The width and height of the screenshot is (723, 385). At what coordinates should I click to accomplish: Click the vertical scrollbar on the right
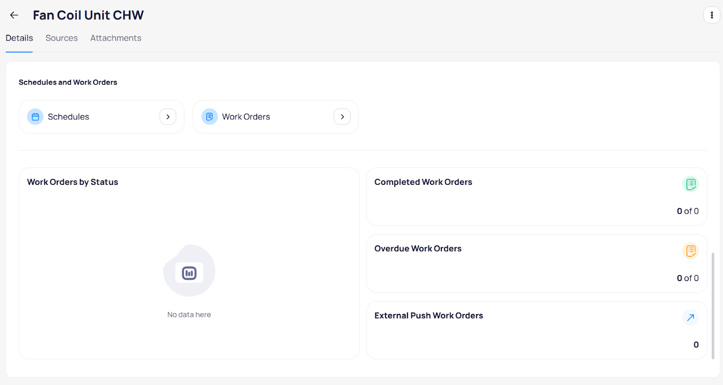(x=713, y=305)
